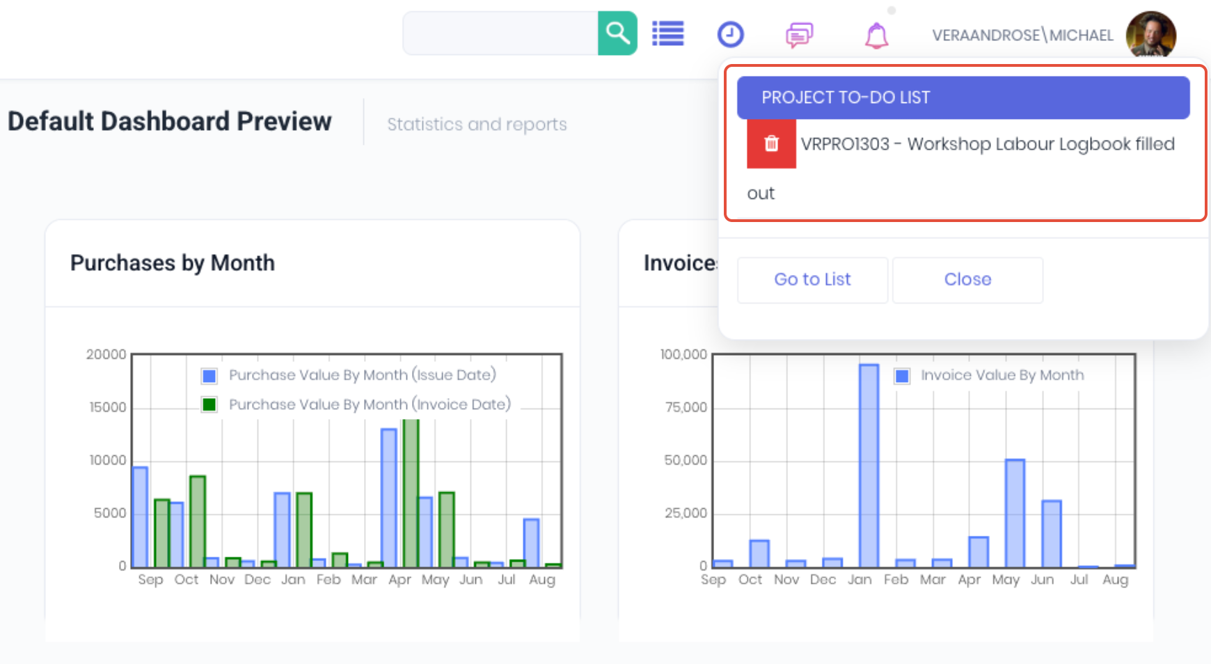The image size is (1211, 664).
Task: Click the user profile avatar photo
Action: point(1151,35)
